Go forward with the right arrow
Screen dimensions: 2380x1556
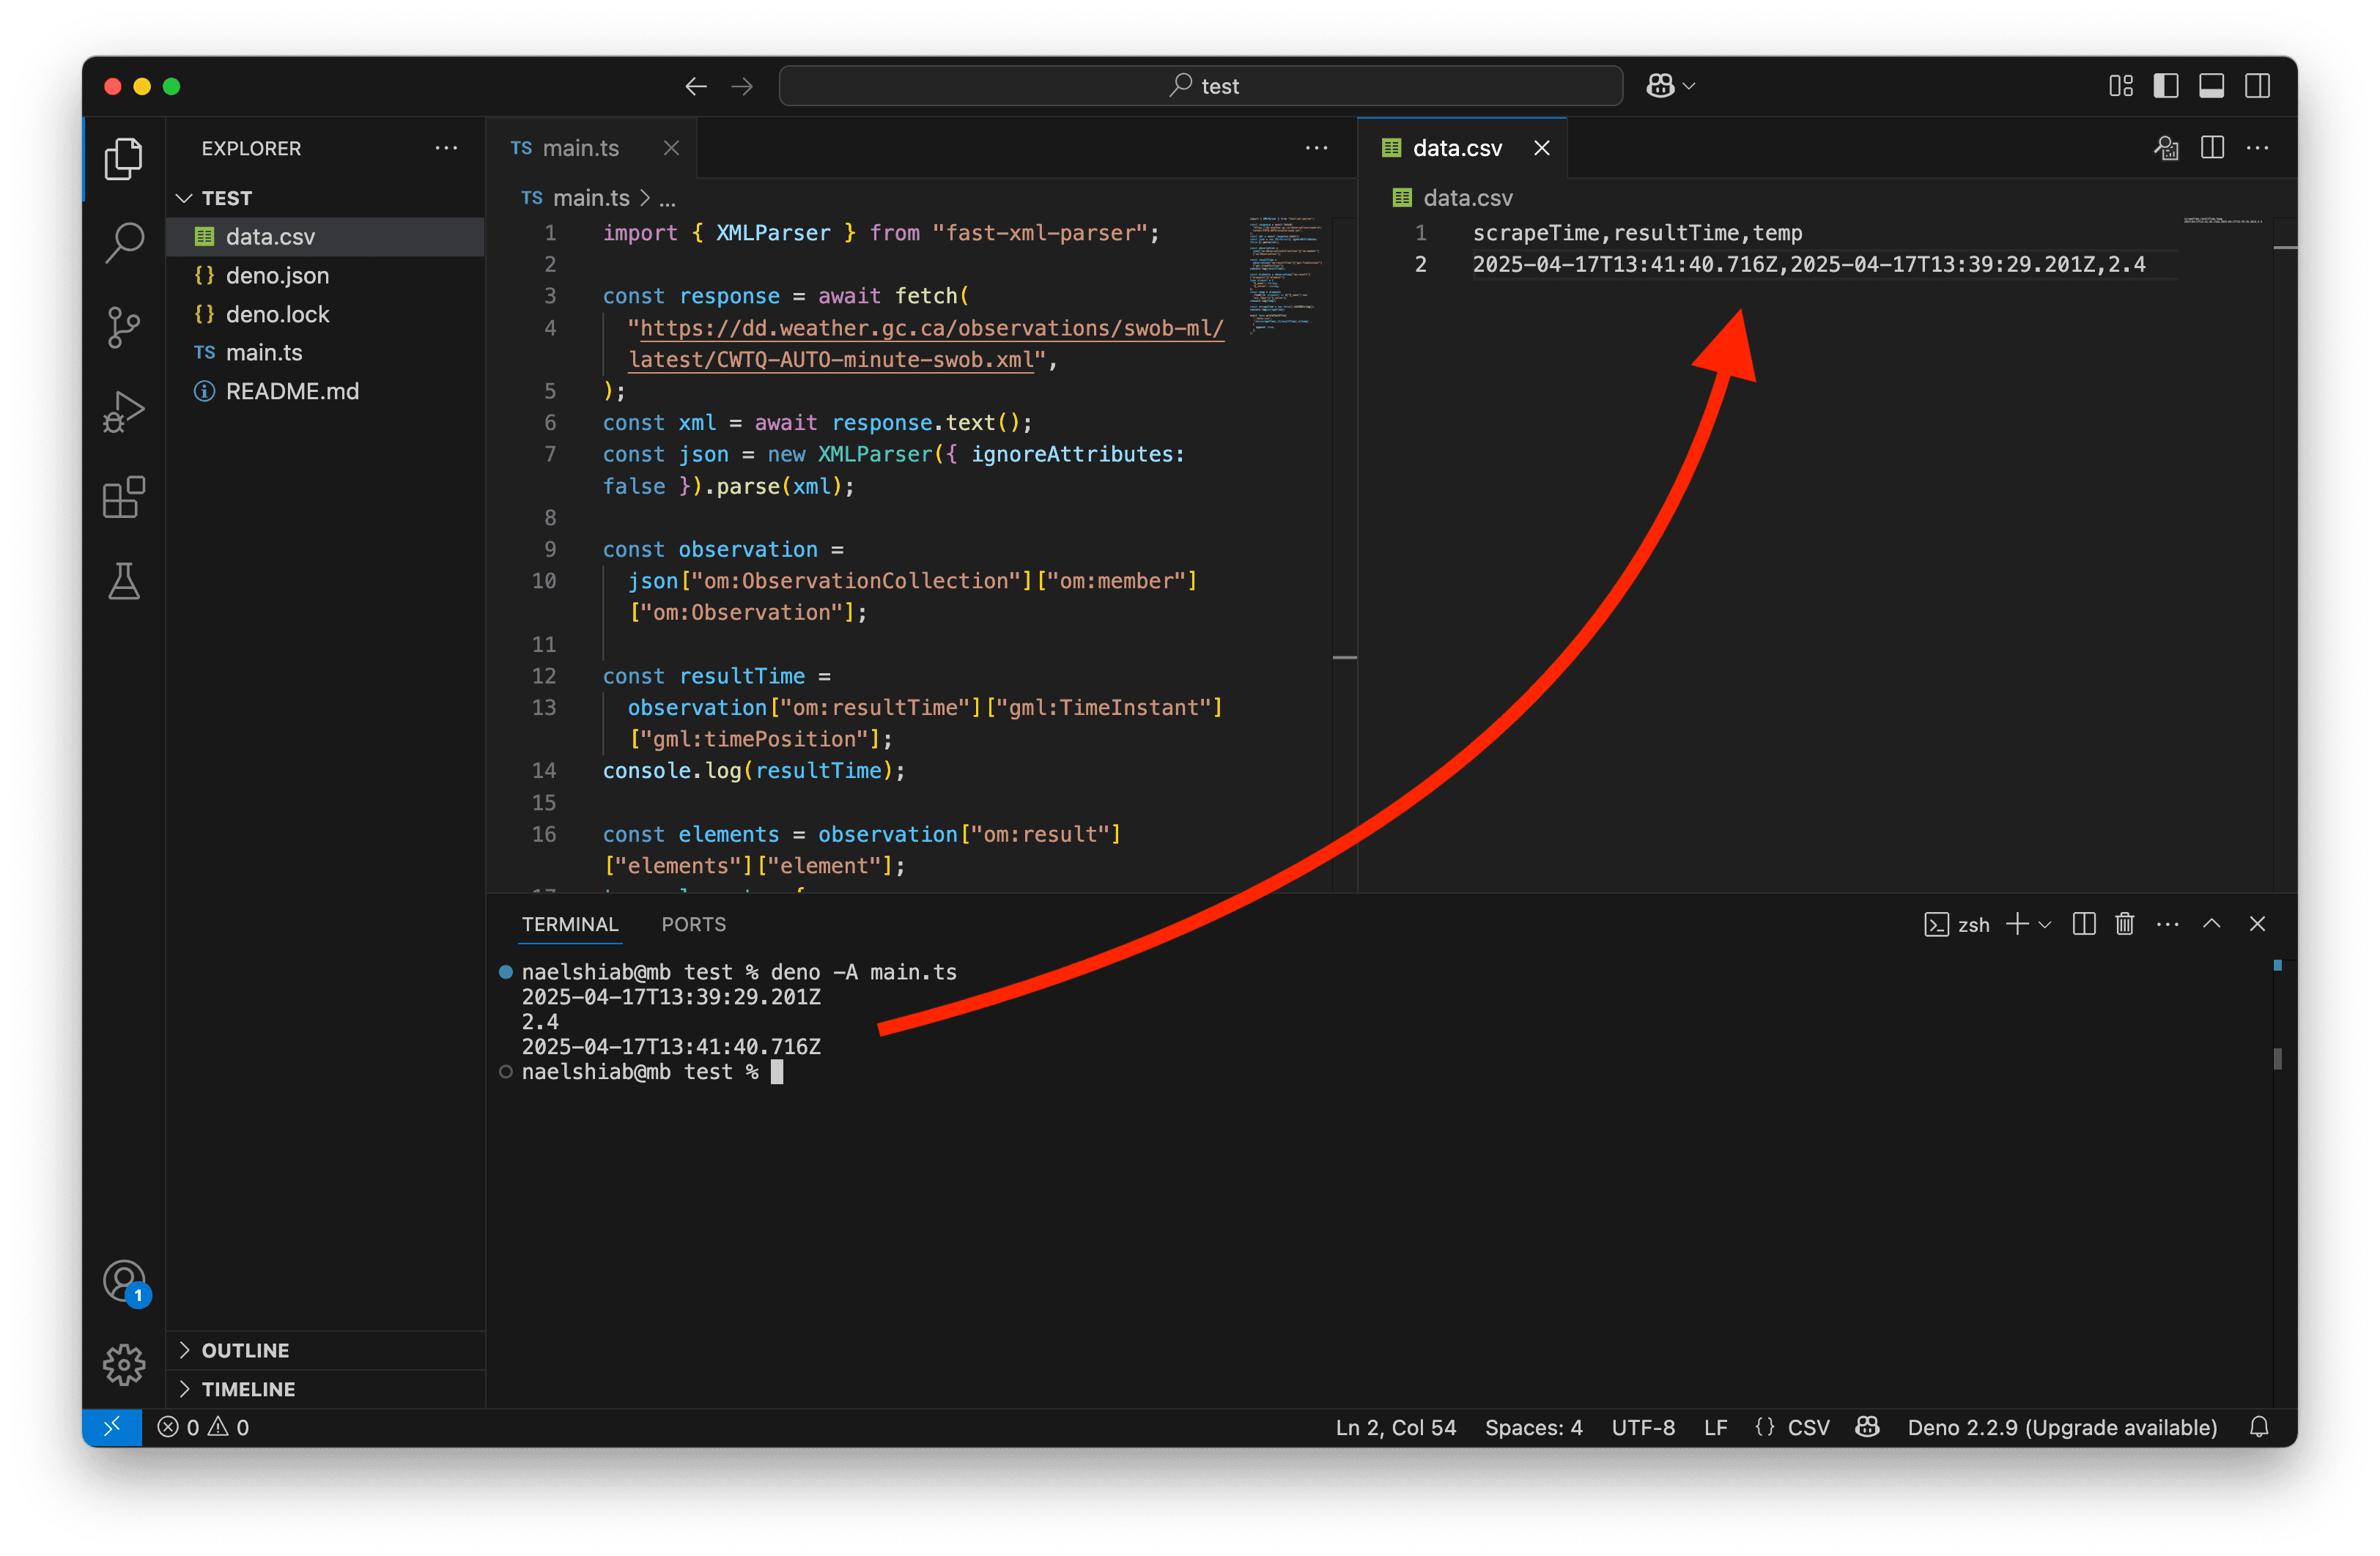pos(741,87)
